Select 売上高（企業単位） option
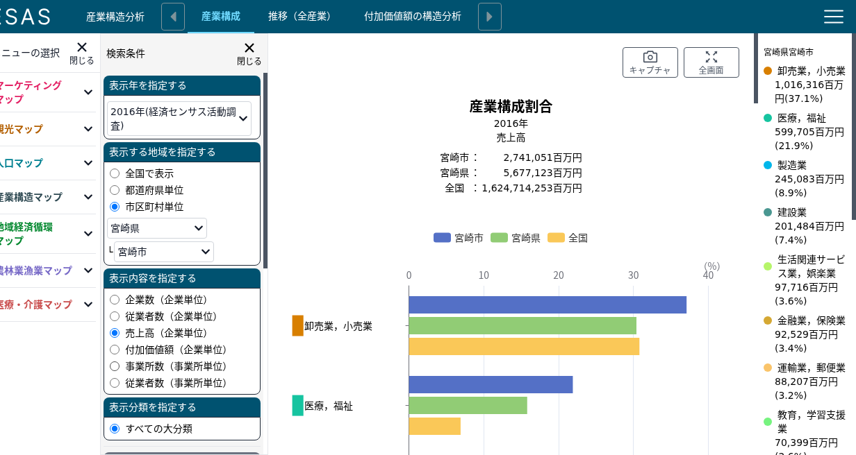The image size is (856, 455). click(115, 333)
